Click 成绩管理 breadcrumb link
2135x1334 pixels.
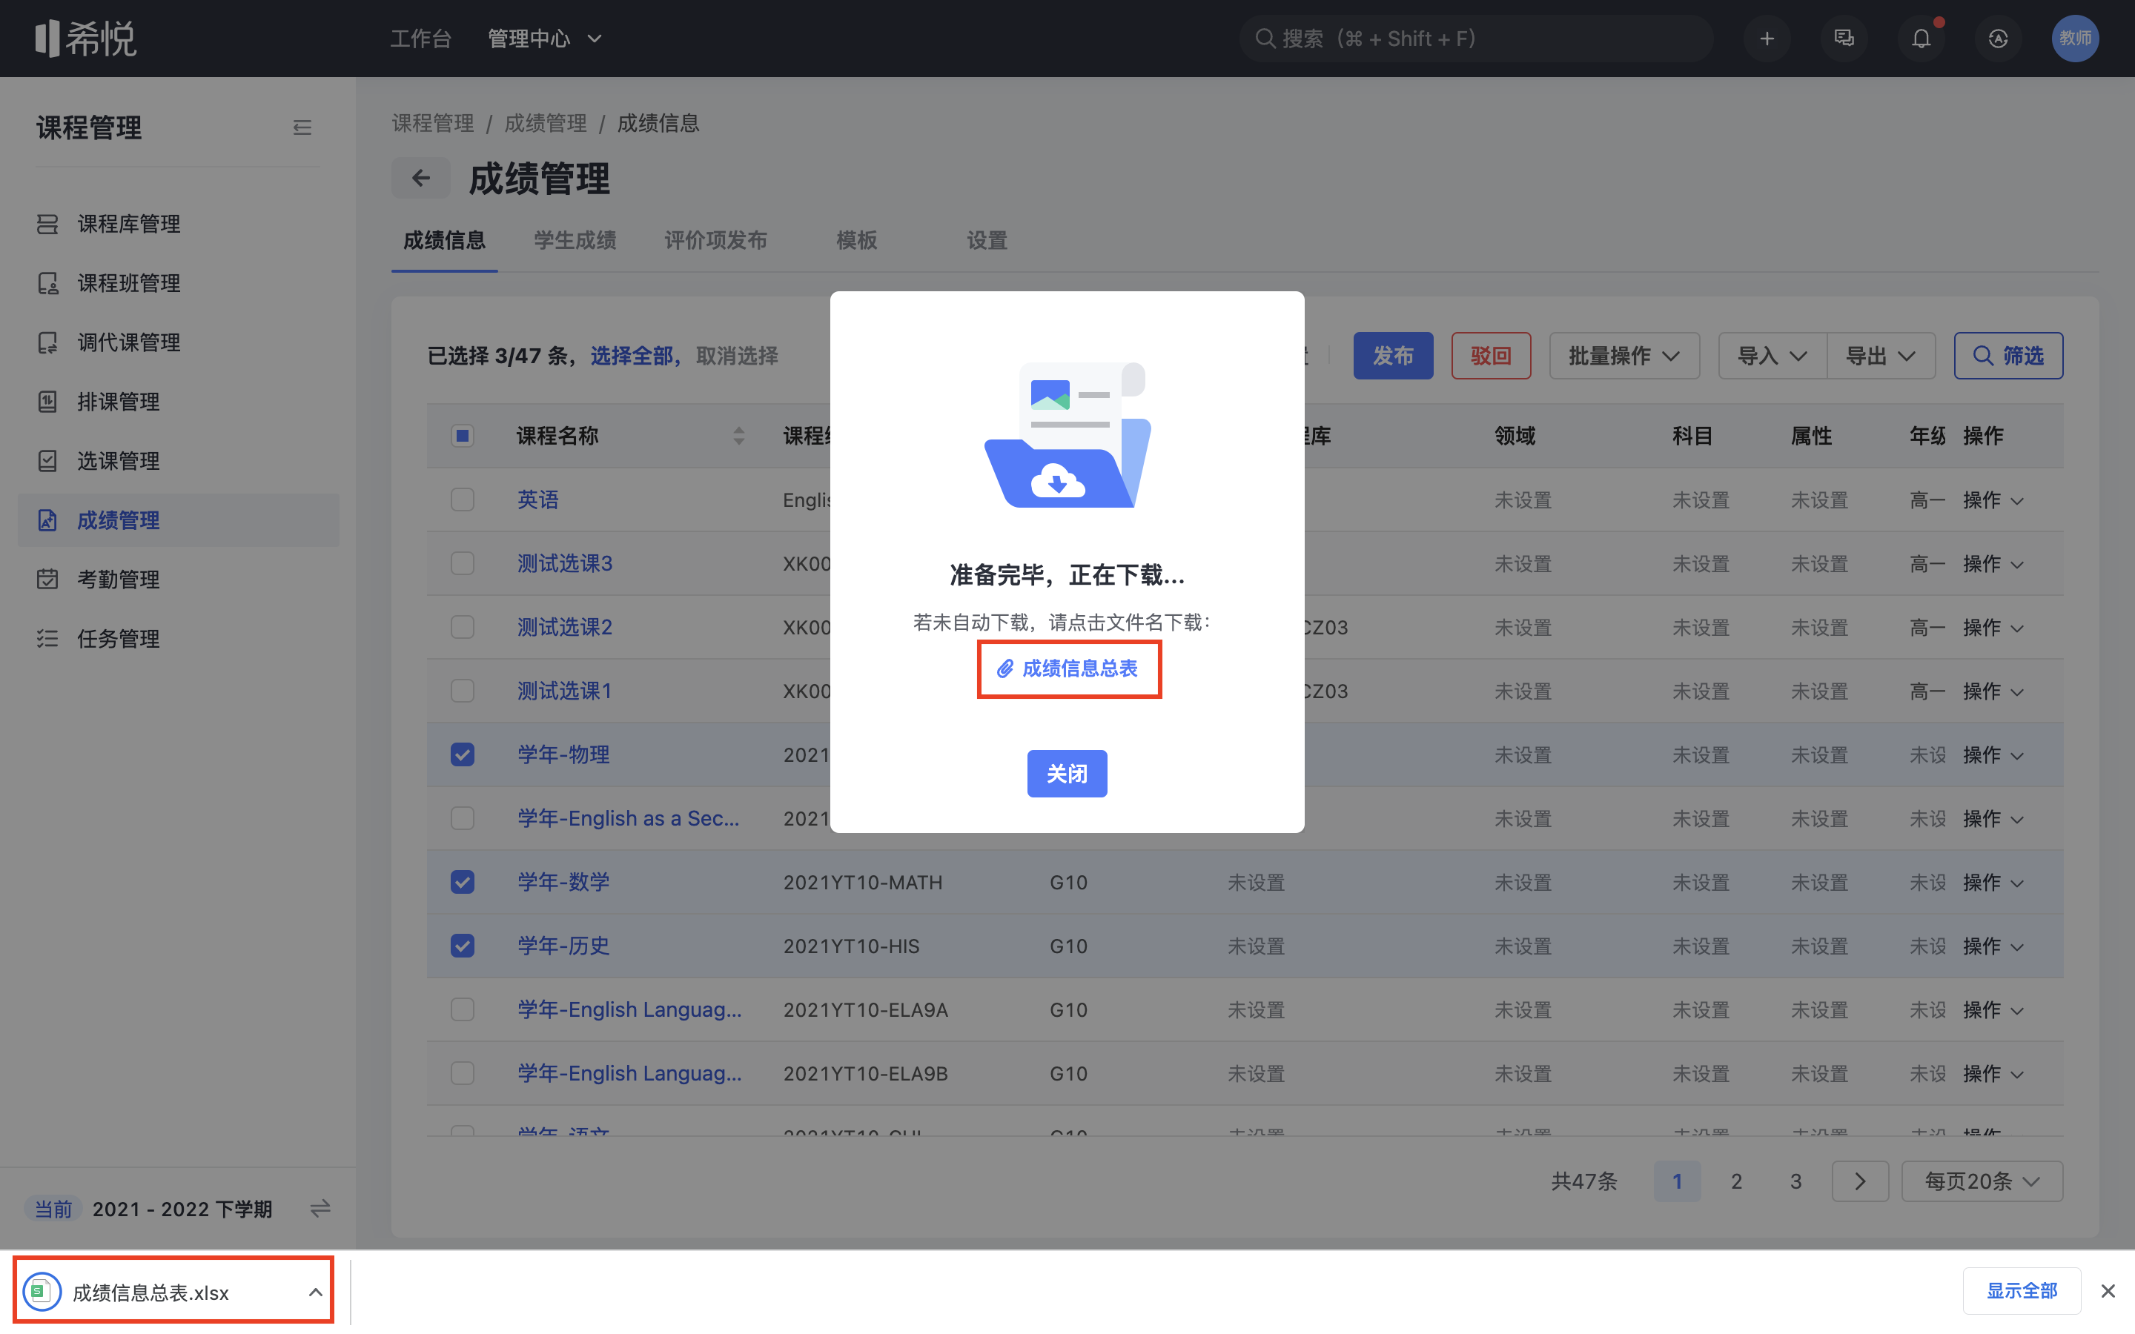click(545, 124)
